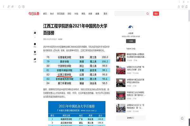
Task: Click the 中新媒 author avatar
Action: 131,27
